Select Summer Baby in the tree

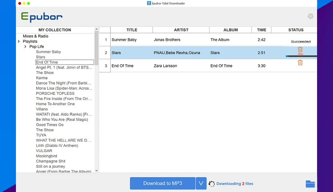coord(49,52)
